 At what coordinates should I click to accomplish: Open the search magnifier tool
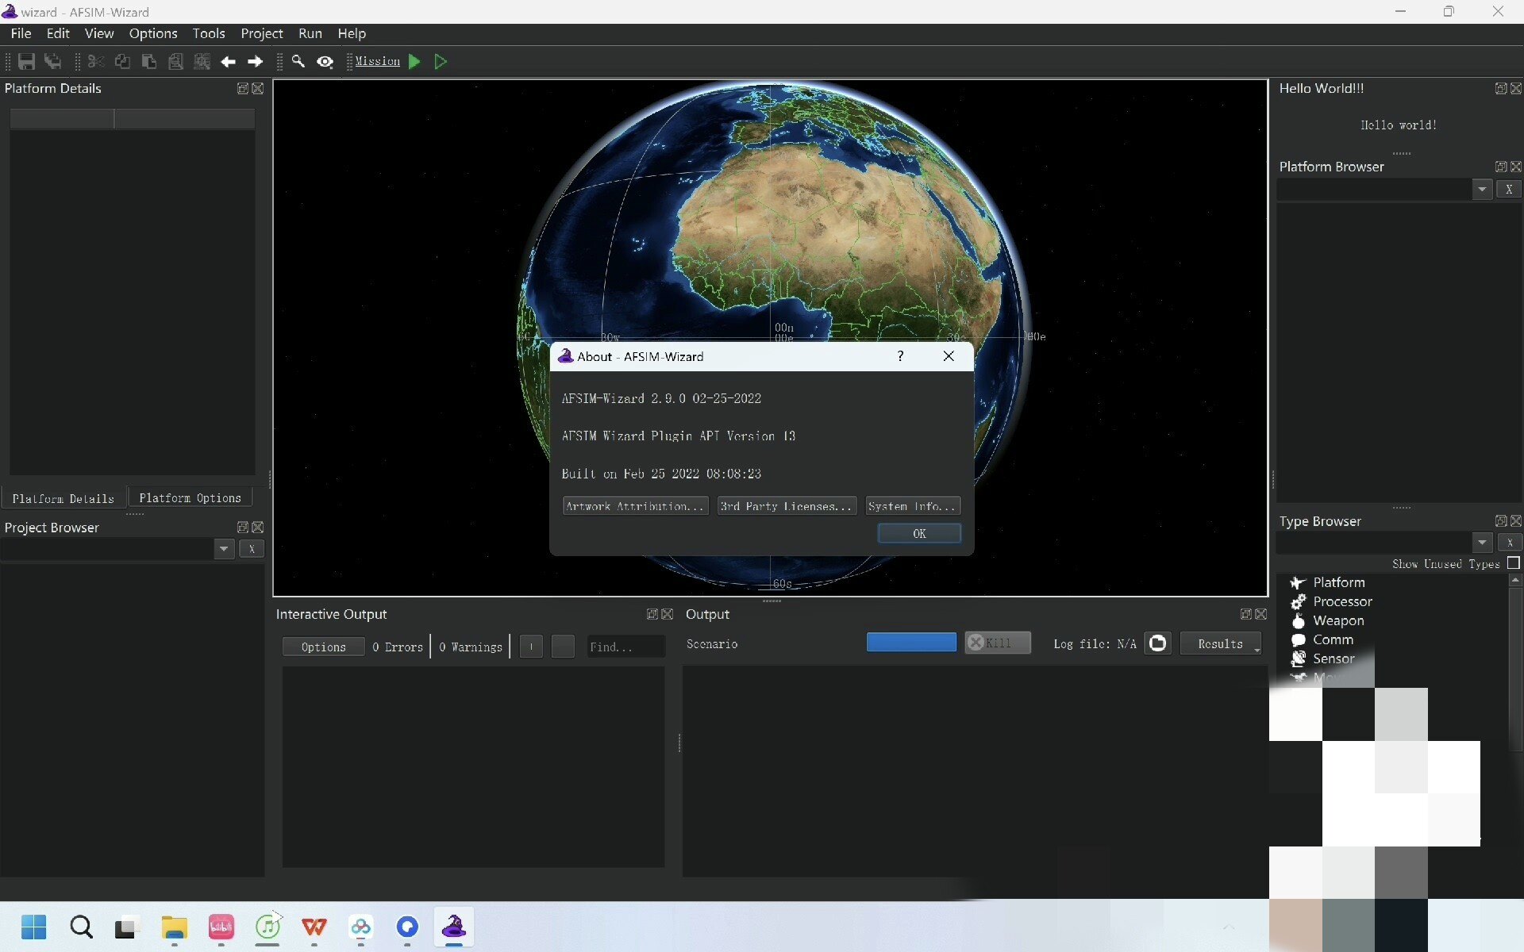click(298, 61)
